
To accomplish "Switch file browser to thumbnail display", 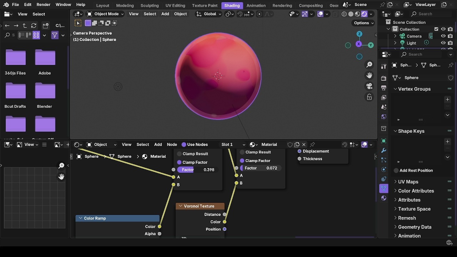I will (36, 35).
